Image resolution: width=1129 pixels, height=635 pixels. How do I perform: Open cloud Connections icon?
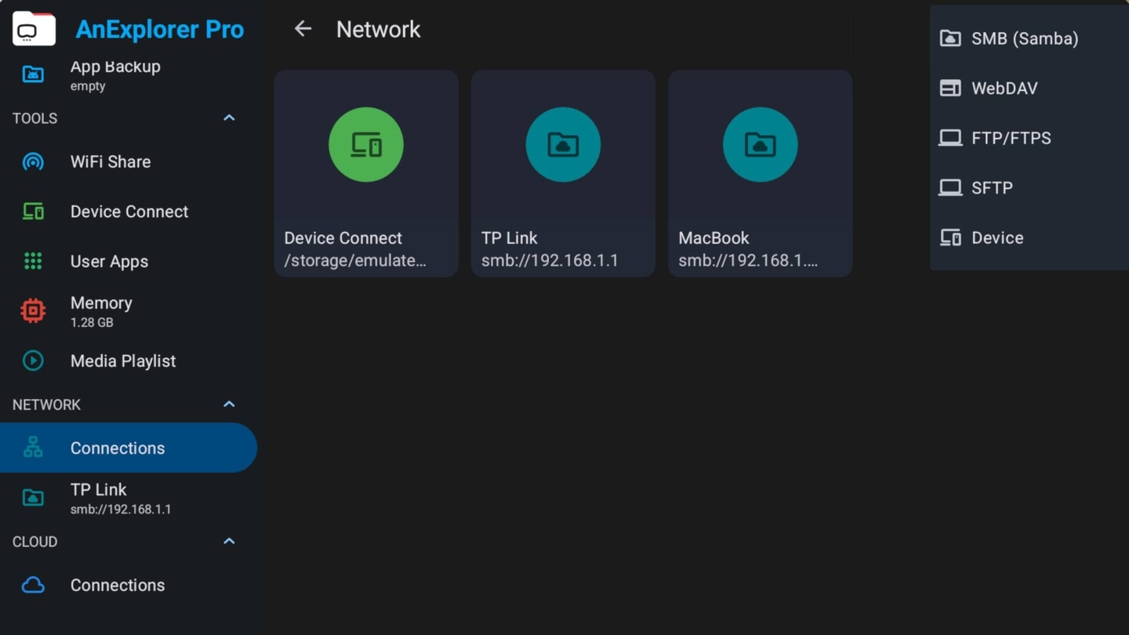pyautogui.click(x=32, y=585)
